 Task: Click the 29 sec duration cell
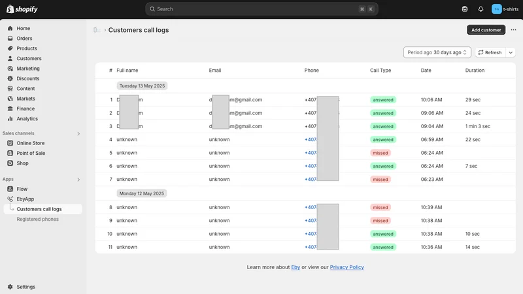pyautogui.click(x=473, y=100)
